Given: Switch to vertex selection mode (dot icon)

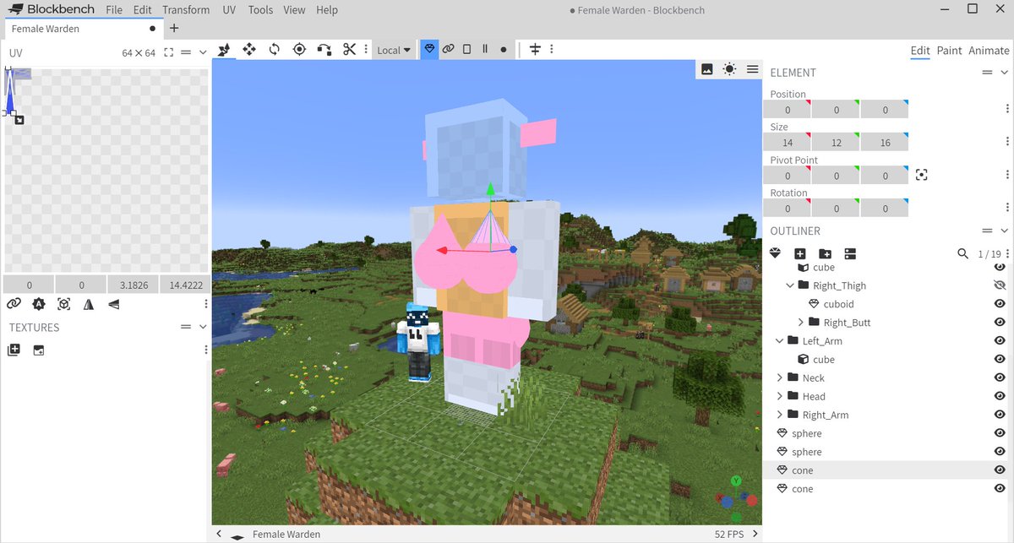Looking at the screenshot, I should click(504, 50).
